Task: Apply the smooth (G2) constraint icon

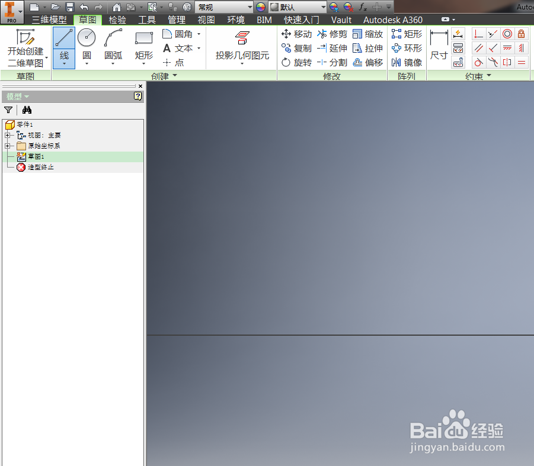Action: 493,62
